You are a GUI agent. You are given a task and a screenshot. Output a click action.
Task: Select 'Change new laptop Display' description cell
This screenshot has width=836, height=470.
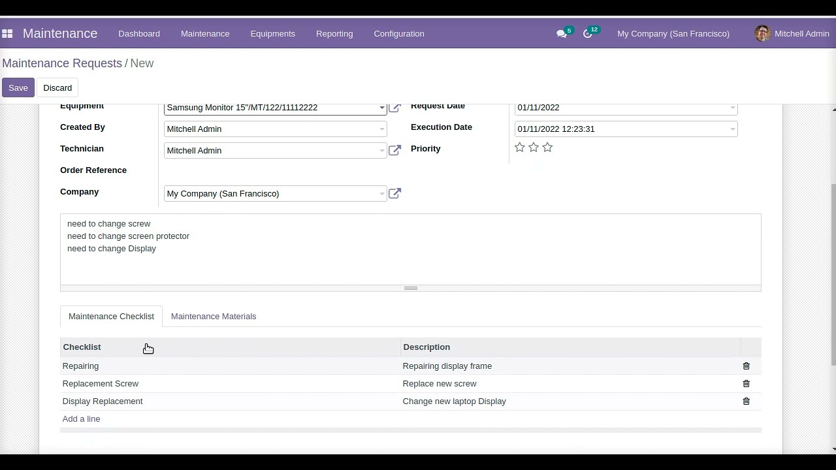pos(571,401)
